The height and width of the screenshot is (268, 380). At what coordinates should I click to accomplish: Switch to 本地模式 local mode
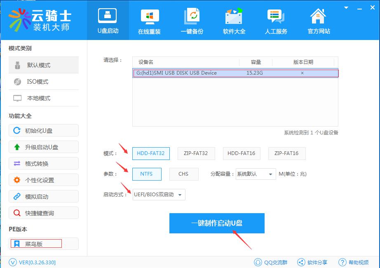pyautogui.click(x=43, y=98)
